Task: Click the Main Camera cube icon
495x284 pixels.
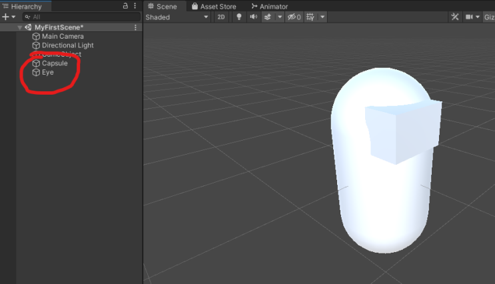Action: pos(36,36)
